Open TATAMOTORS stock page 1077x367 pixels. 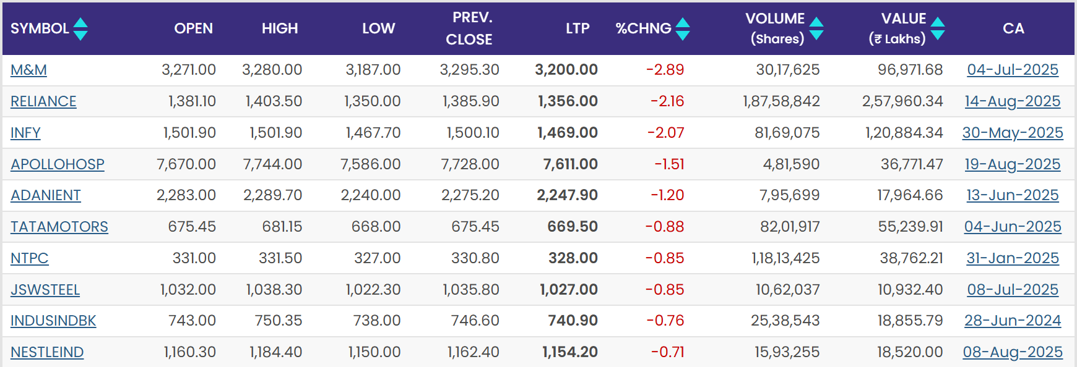tap(59, 227)
